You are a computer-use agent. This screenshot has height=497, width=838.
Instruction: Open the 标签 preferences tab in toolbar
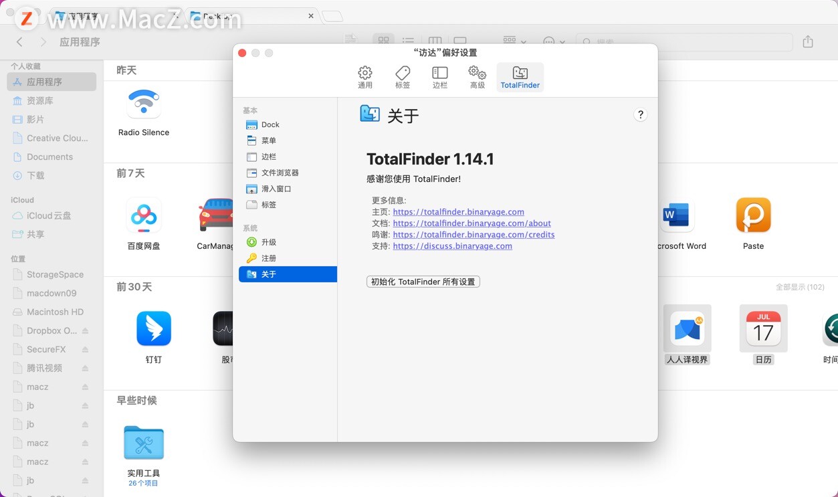point(403,77)
